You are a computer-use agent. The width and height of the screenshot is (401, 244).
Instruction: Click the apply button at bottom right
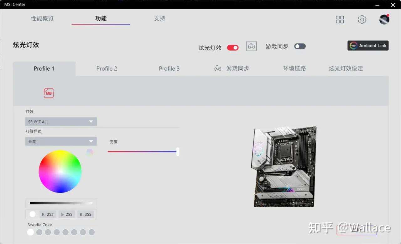pyautogui.click(x=357, y=230)
